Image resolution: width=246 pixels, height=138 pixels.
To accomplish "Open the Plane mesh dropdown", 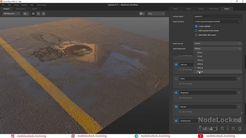I will click(156, 14).
